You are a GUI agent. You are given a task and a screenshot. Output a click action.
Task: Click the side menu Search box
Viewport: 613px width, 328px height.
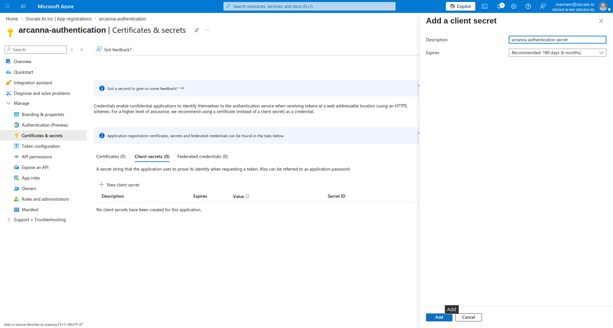[x=36, y=50]
